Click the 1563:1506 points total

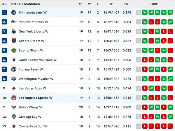point(111,50)
